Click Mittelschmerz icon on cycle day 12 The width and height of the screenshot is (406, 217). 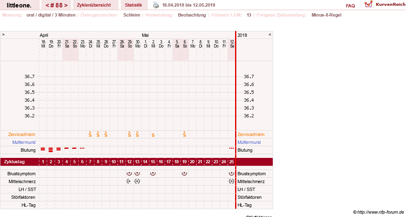(x=129, y=181)
